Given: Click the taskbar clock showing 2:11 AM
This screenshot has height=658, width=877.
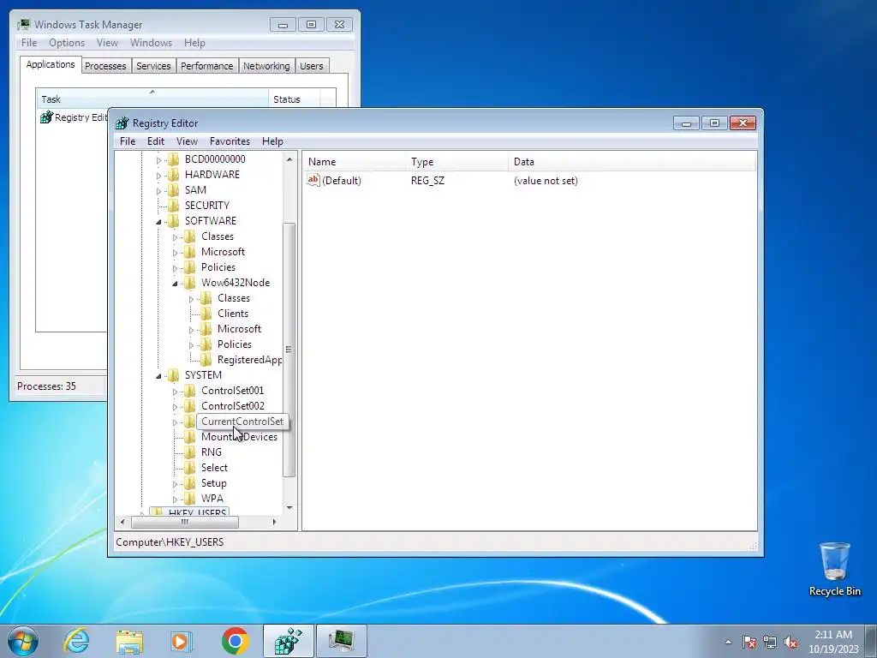Looking at the screenshot, I should pyautogui.click(x=833, y=641).
